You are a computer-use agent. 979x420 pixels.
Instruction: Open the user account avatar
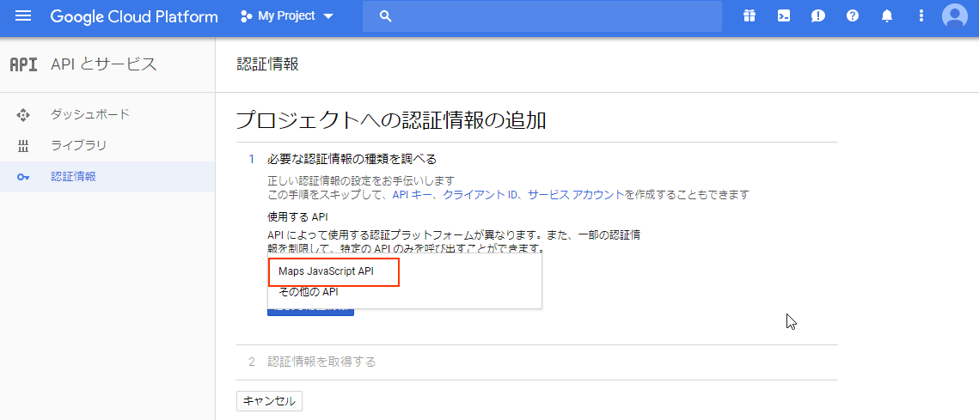pyautogui.click(x=955, y=16)
